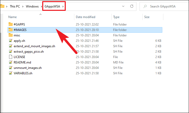Expand the chevron after GAppsWSA breadcrumb
Image resolution: width=189 pixels, height=113 pixels.
63,6
